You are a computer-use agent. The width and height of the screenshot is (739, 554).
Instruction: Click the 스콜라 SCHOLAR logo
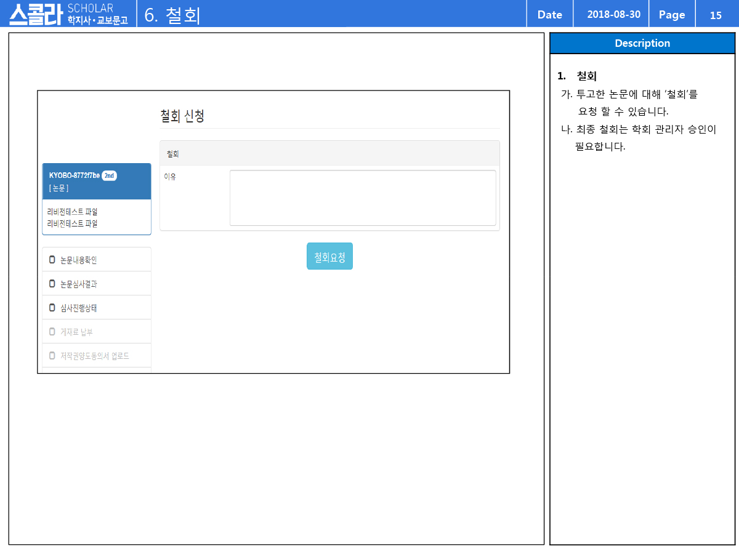pyautogui.click(x=68, y=14)
